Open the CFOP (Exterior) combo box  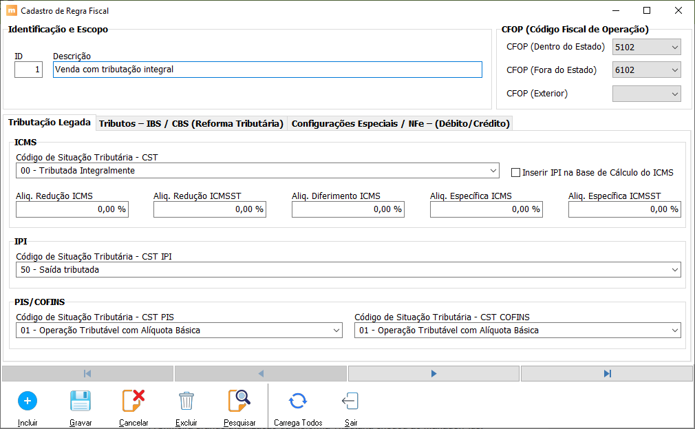click(x=674, y=94)
